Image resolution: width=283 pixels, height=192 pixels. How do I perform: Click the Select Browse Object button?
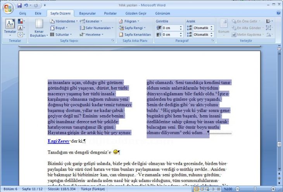pos(279,178)
